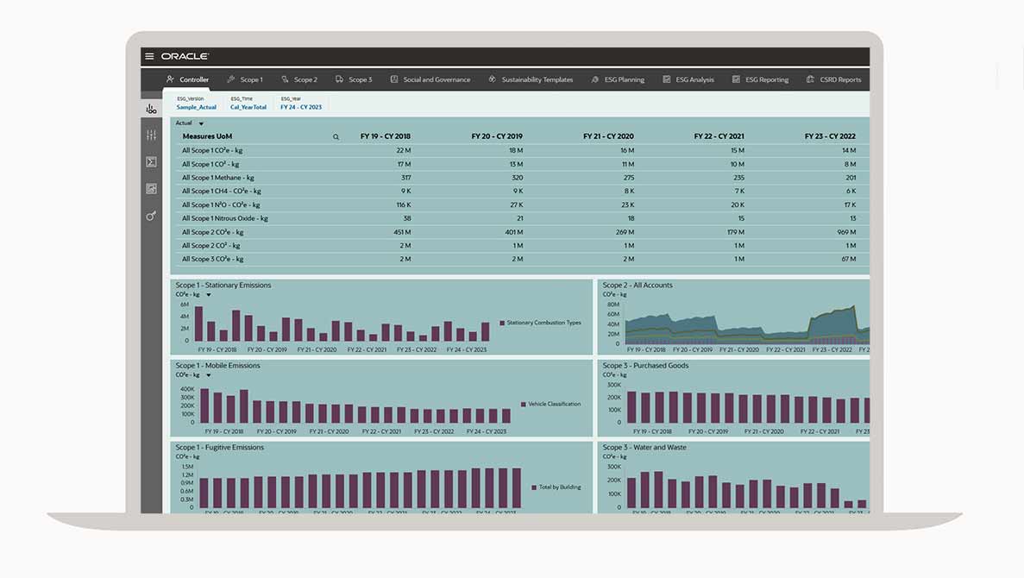Click the Vehicle Classification legend color swatch

point(524,404)
